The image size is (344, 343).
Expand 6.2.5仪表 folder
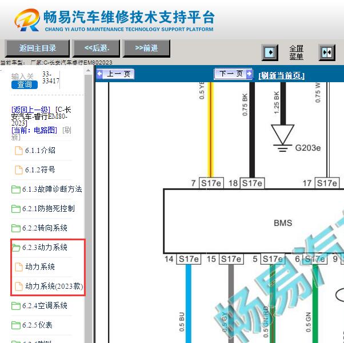(37, 325)
